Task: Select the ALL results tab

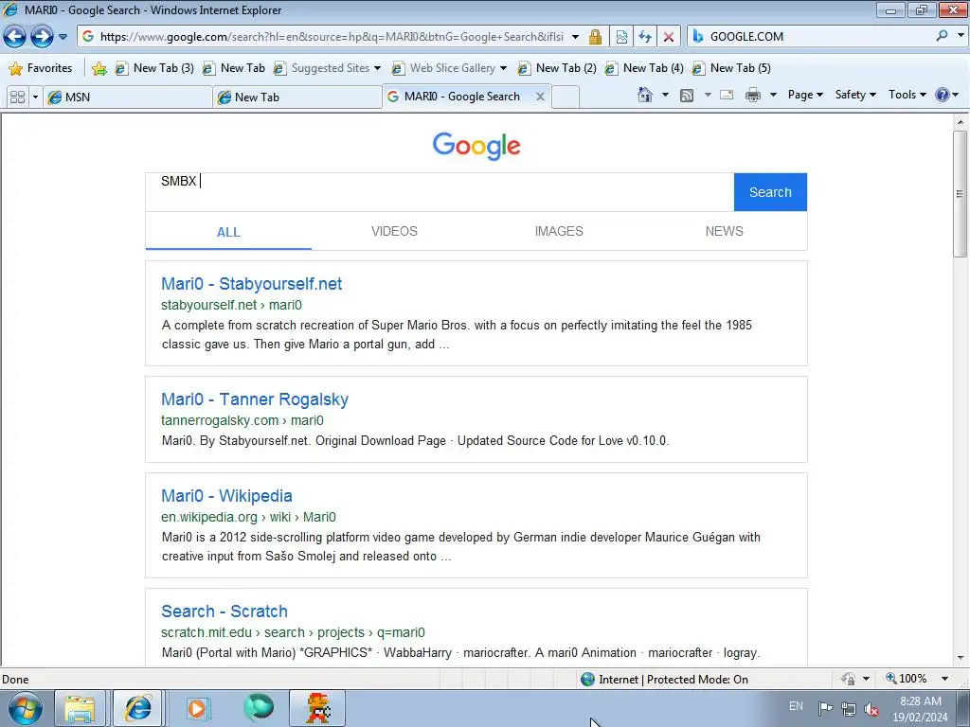Action: [228, 232]
